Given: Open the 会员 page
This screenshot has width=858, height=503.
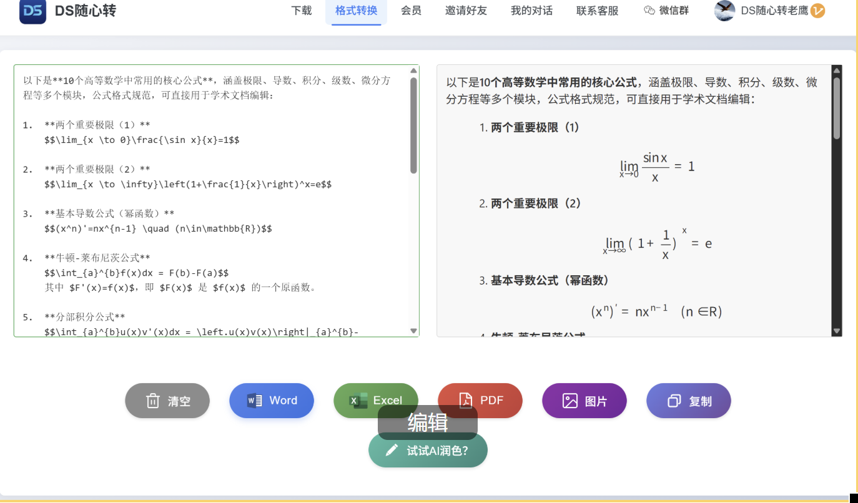Looking at the screenshot, I should pyautogui.click(x=411, y=11).
